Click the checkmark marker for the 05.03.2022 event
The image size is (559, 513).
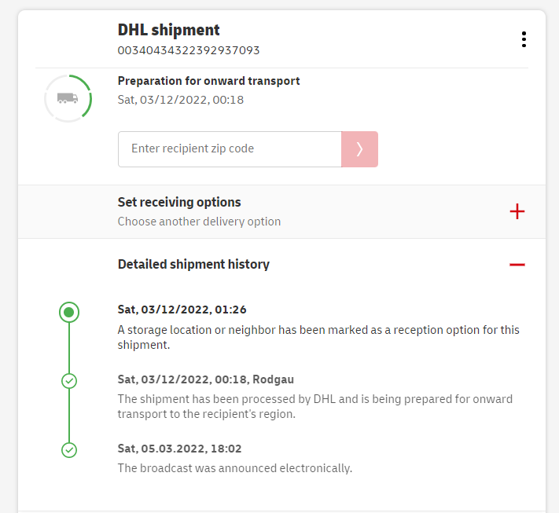(69, 450)
